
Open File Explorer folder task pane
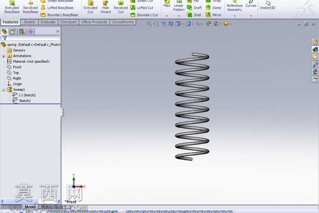coord(315,57)
